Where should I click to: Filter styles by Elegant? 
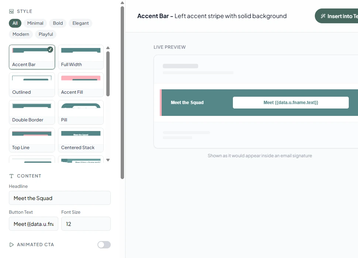(80, 23)
